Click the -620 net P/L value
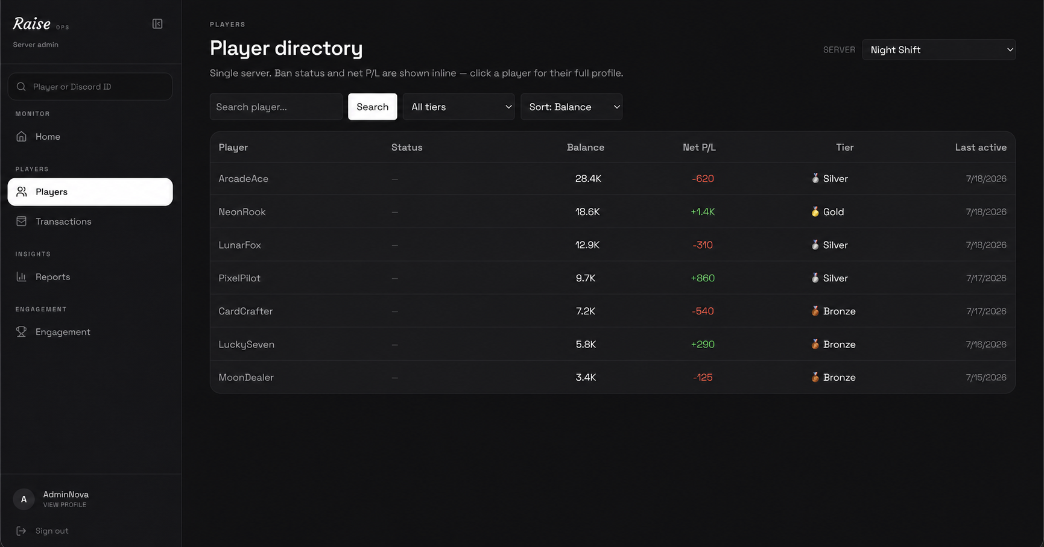 703,178
